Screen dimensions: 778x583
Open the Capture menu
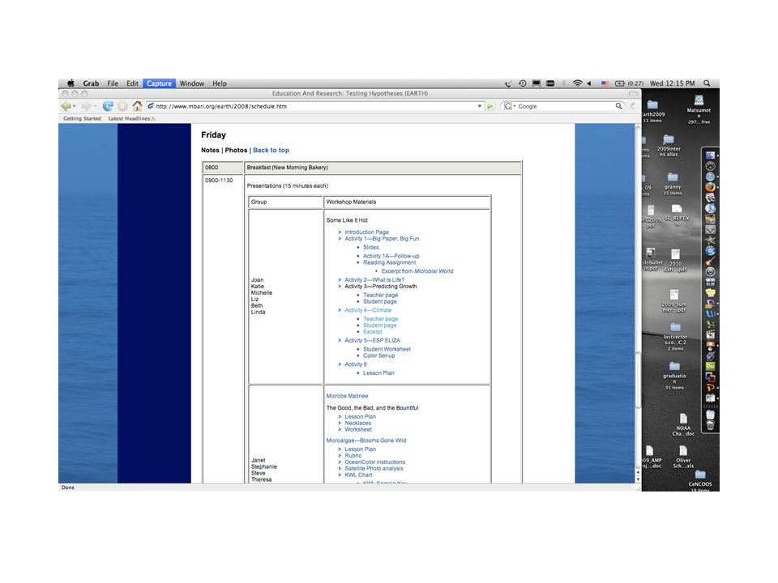tap(160, 83)
